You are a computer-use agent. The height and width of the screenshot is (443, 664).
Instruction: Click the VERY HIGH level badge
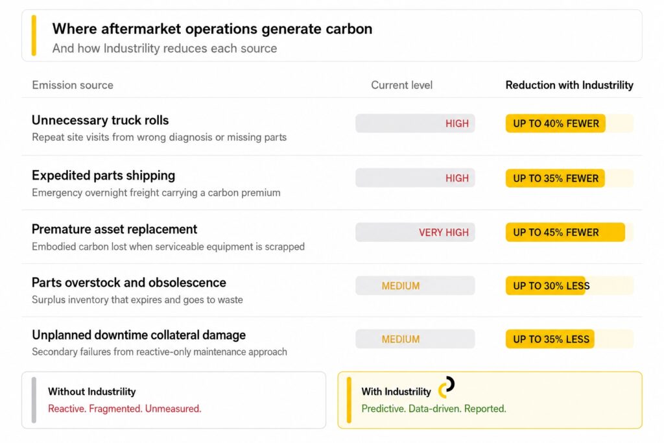pyautogui.click(x=415, y=232)
